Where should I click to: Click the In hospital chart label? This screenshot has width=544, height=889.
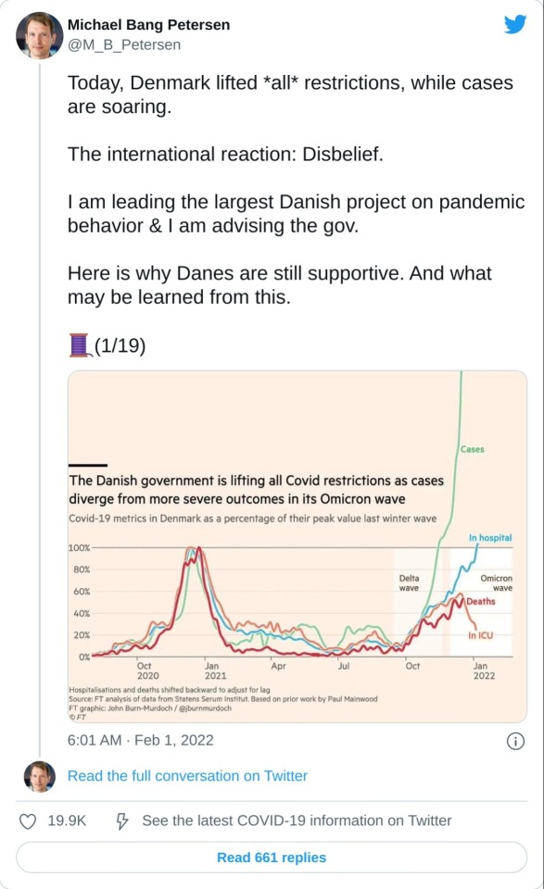click(490, 537)
